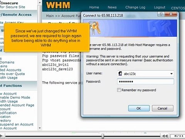This screenshot has width=185, height=139.
Task: Click the rewind button in player bar
Action: pos(165,136)
